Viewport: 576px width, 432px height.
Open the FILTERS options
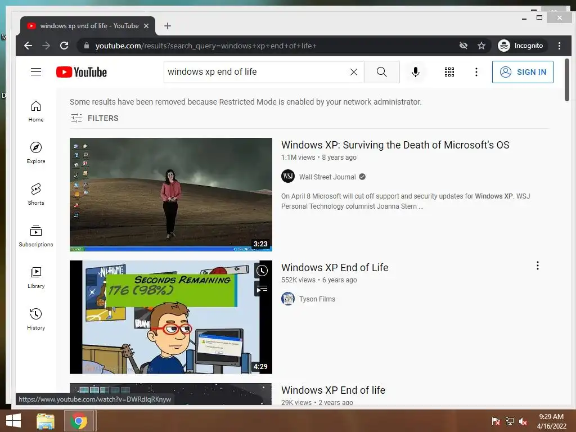[x=94, y=118]
